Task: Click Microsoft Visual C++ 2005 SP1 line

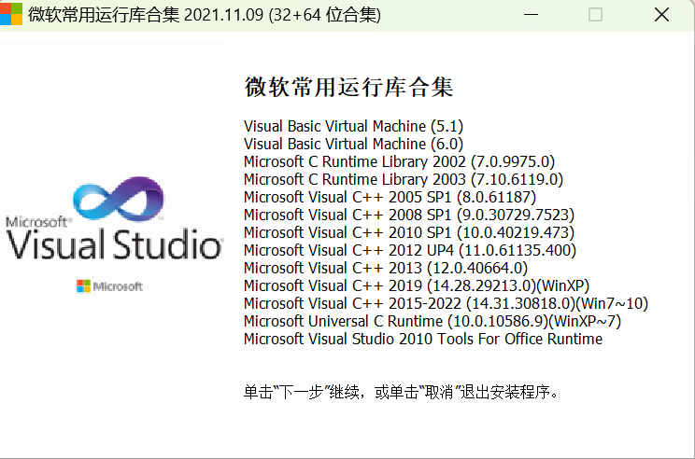Action: [390, 197]
